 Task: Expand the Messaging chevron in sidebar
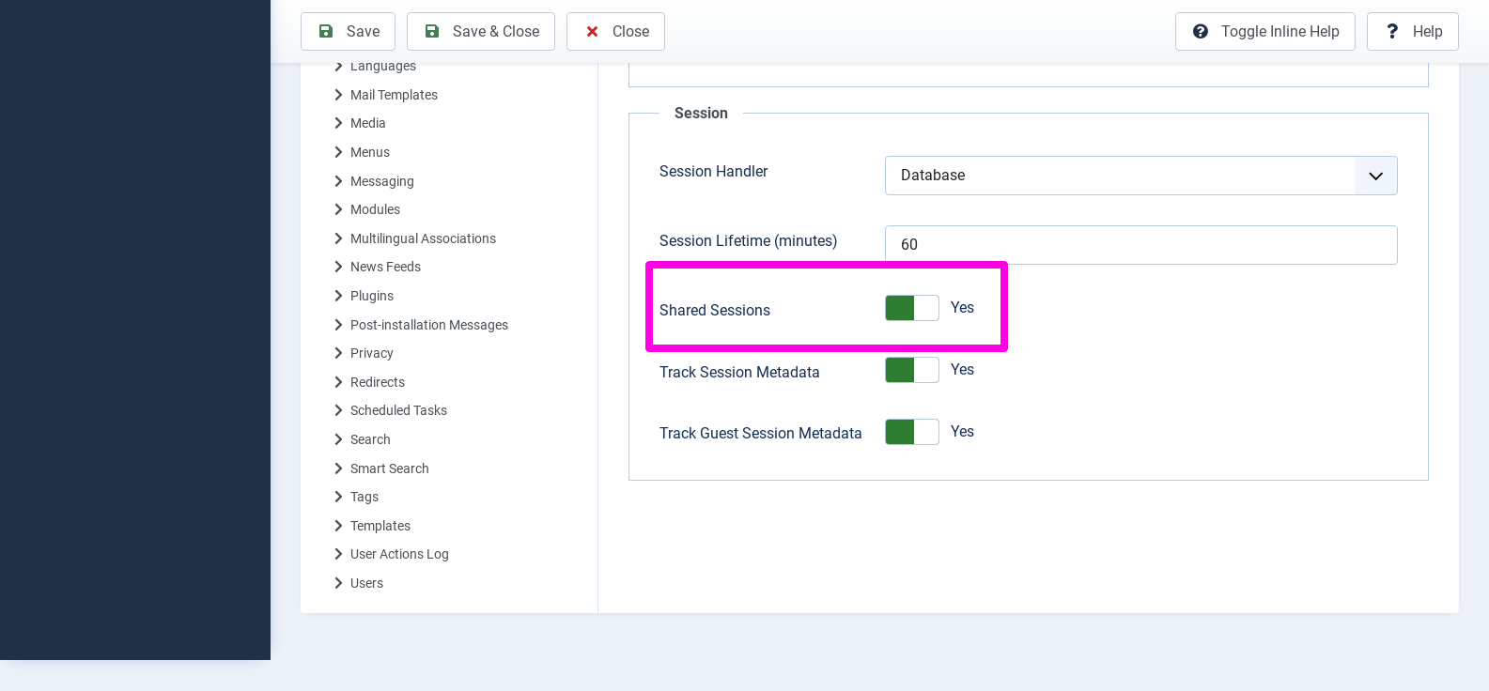click(338, 181)
